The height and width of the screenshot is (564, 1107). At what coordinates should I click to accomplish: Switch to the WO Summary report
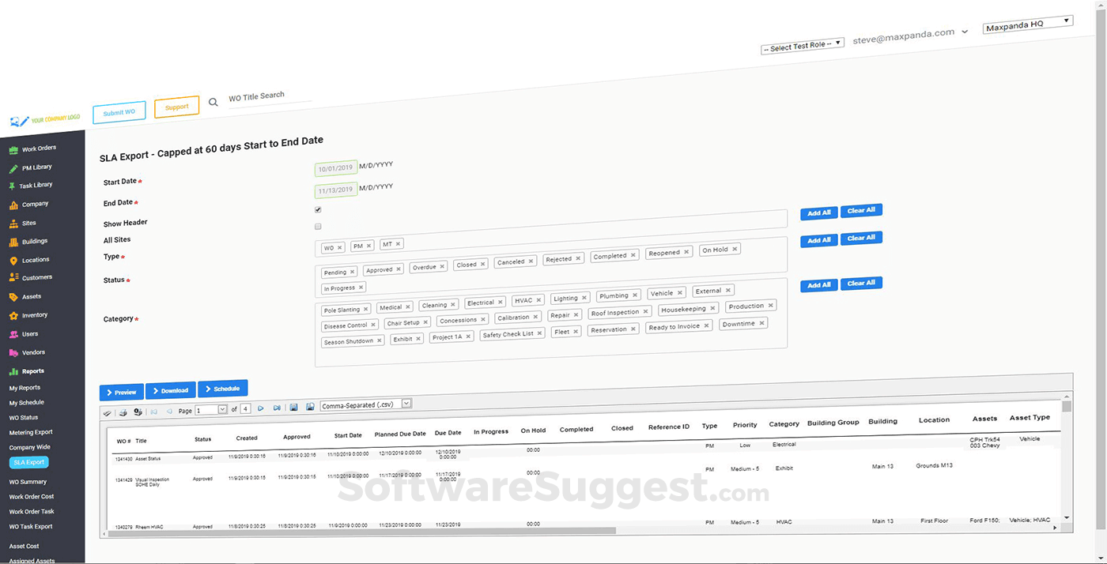[28, 481]
